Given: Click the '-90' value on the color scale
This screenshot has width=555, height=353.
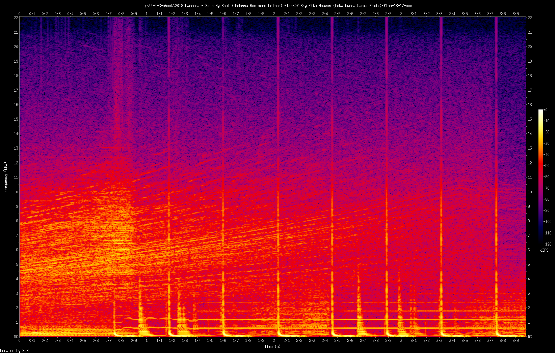Looking at the screenshot, I should pyautogui.click(x=547, y=211).
